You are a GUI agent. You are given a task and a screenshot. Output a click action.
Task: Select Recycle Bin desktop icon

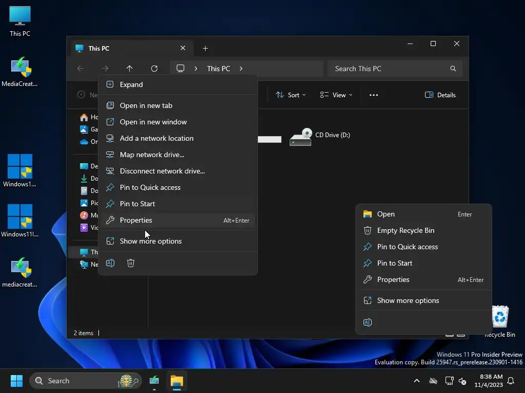point(500,321)
